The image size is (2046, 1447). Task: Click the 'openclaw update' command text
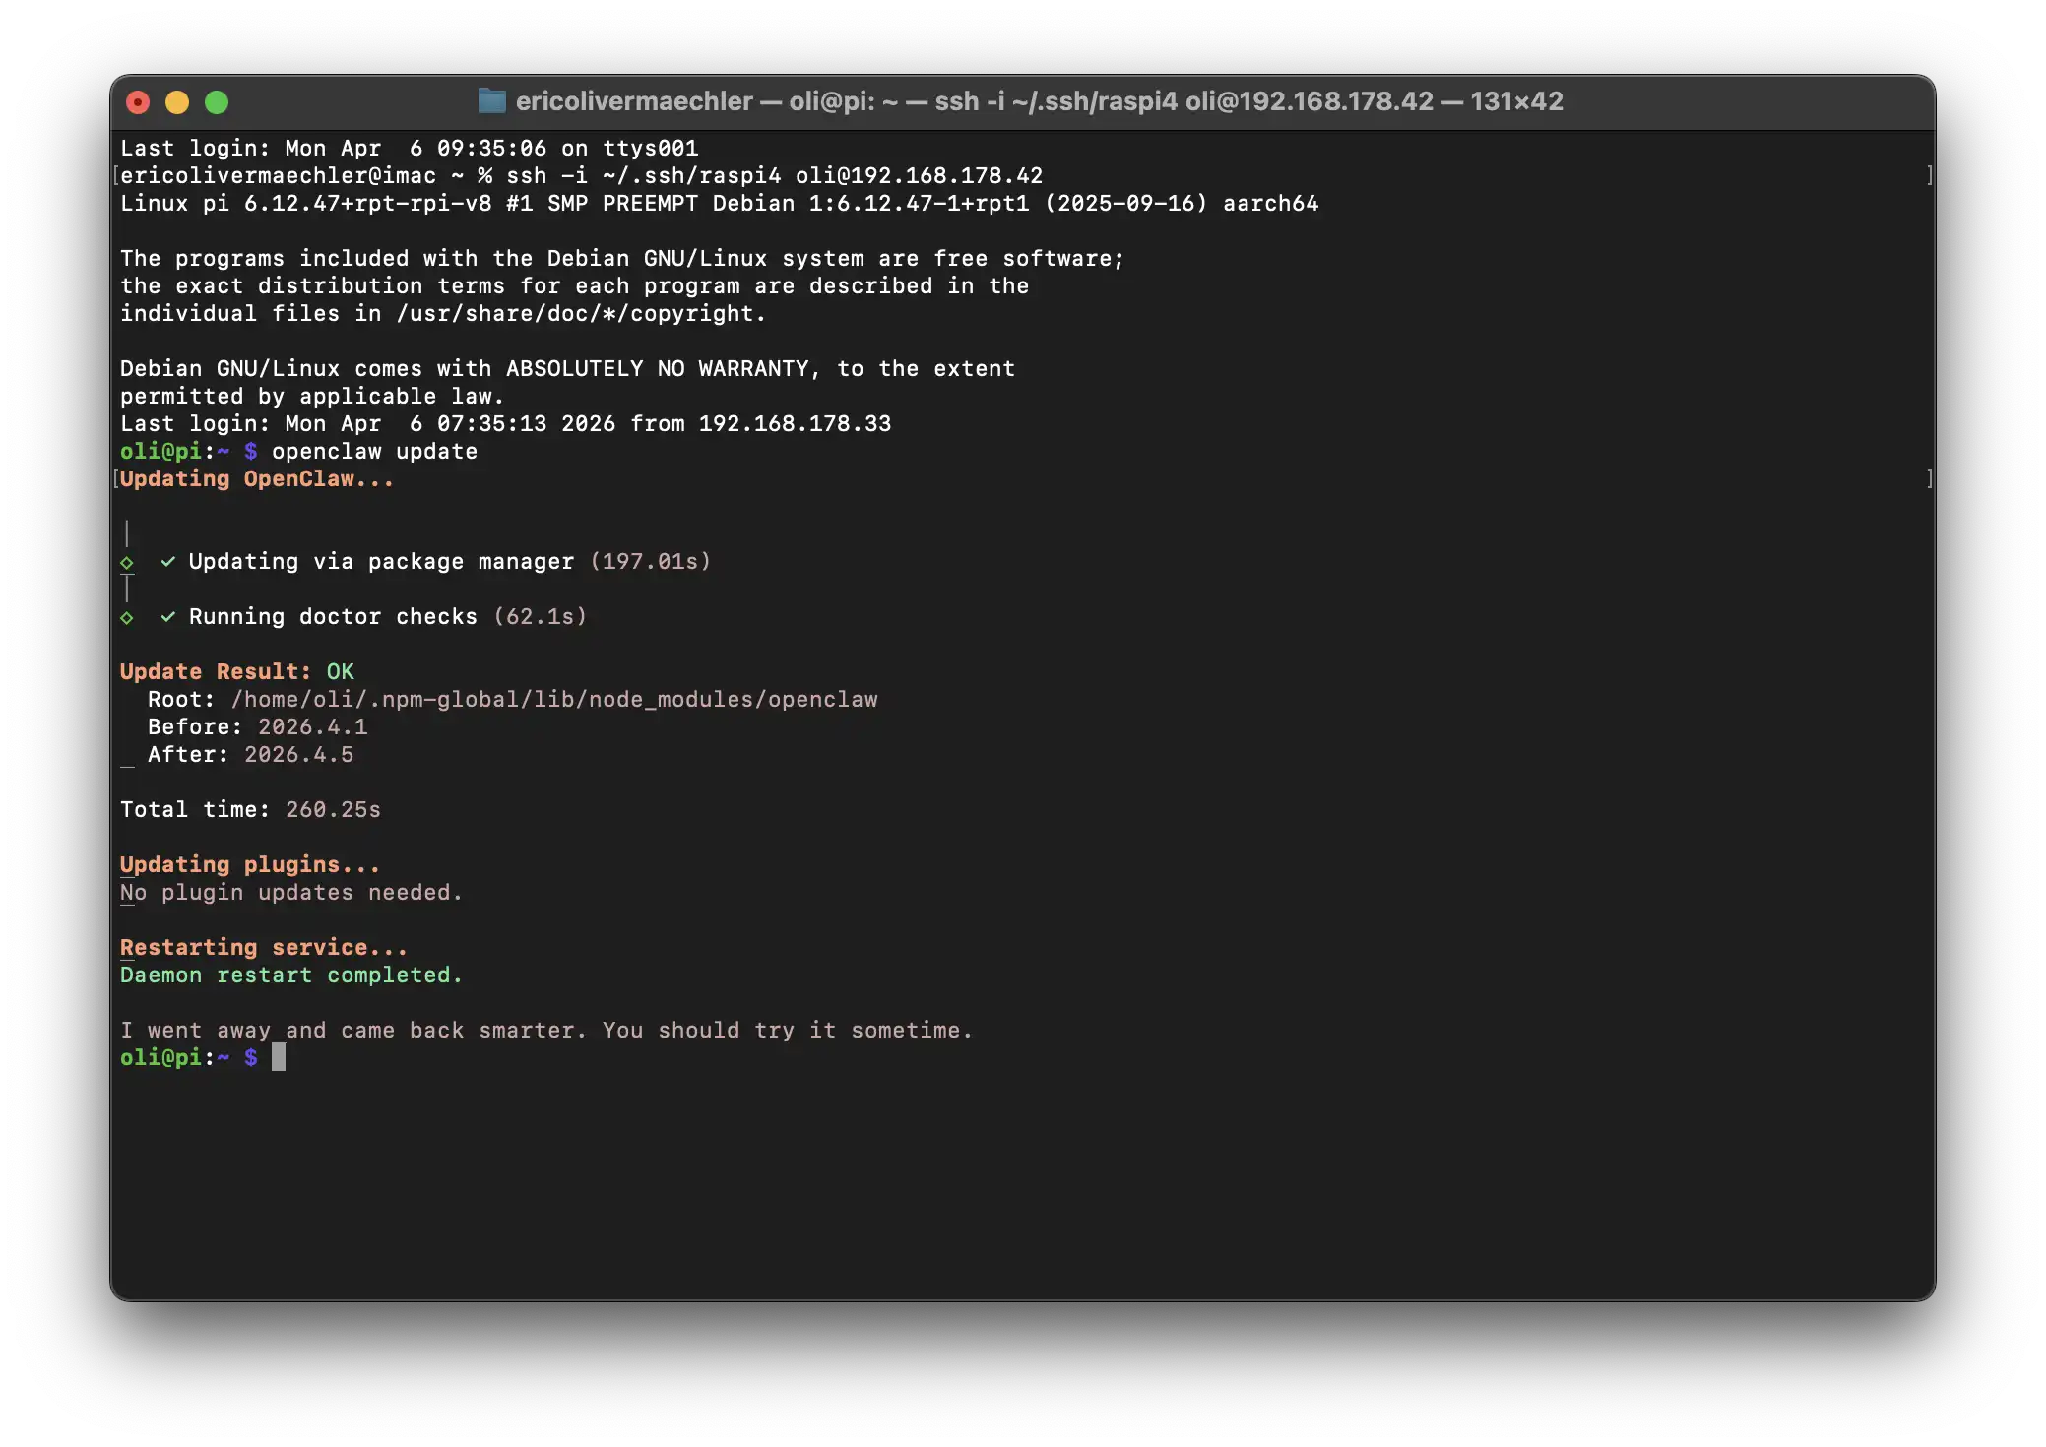(374, 452)
